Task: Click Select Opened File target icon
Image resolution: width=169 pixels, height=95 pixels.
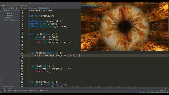Action: point(9,8)
